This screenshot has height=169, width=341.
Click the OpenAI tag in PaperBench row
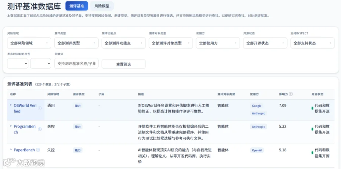[257, 150]
